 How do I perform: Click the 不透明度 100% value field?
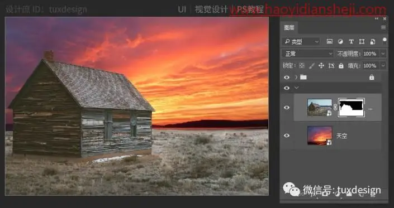pos(370,54)
